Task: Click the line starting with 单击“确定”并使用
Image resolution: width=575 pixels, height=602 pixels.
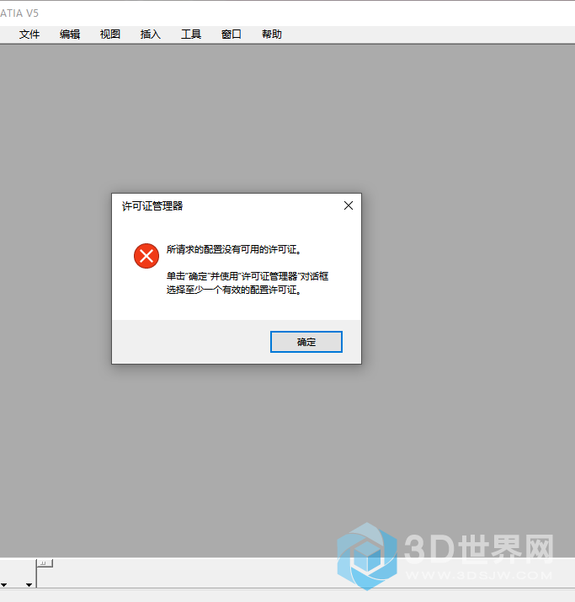Action: pos(248,276)
